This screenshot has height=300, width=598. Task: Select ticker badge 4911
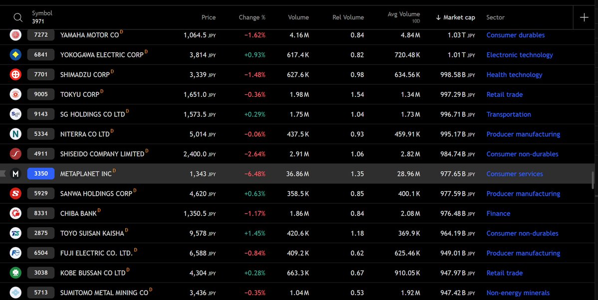(x=41, y=154)
